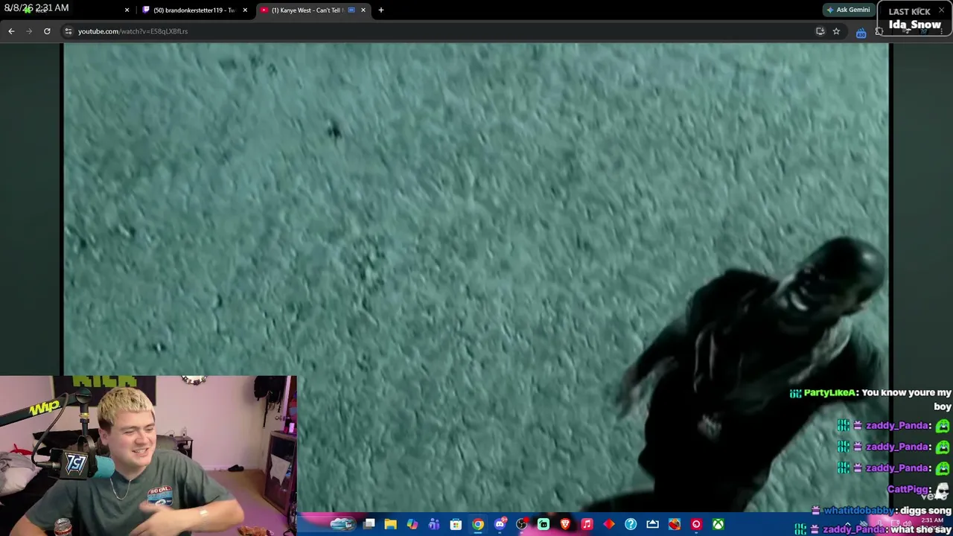
Task: Switch to the first Kick tab
Action: [x=74, y=10]
